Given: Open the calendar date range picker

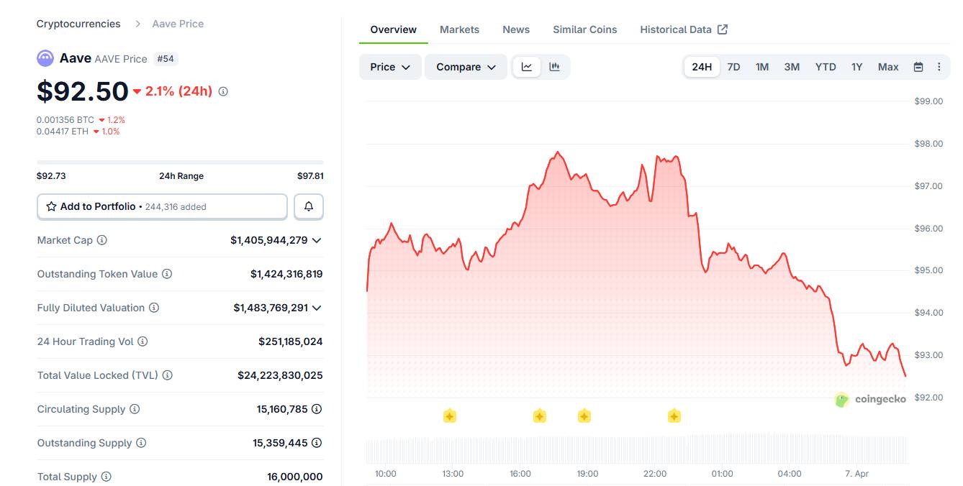Looking at the screenshot, I should tap(918, 67).
